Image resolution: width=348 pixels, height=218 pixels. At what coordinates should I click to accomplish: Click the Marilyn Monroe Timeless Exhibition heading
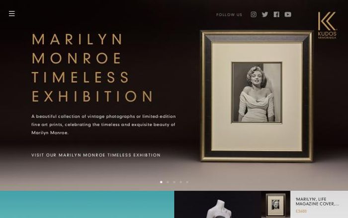(92, 68)
